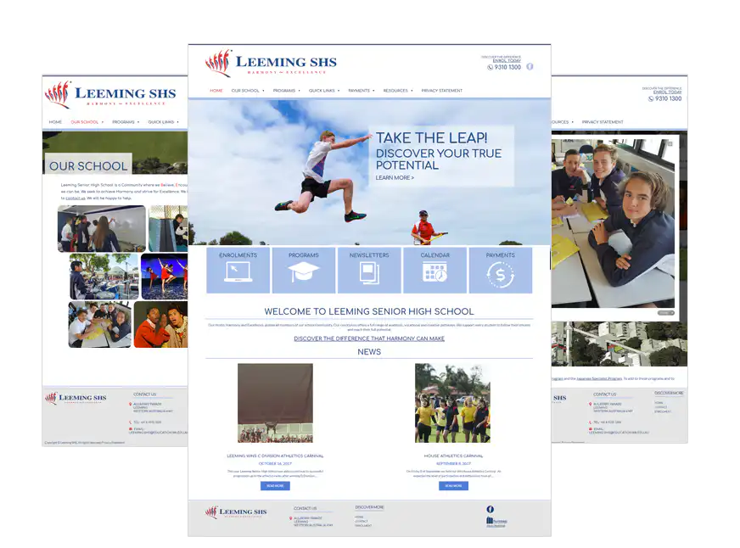The height and width of the screenshot is (548, 740).
Task: Expand the RESOURCES dropdown on center page
Action: (398, 91)
